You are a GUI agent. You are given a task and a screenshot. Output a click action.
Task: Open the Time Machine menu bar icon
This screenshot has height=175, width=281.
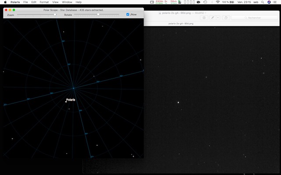point(205,2)
